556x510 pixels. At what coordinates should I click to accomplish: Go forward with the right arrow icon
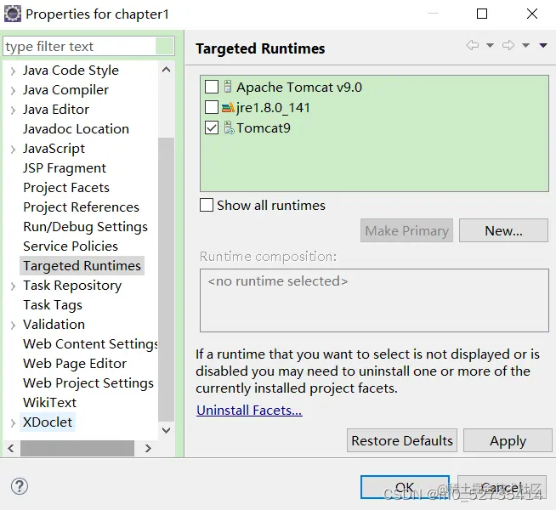coord(508,45)
